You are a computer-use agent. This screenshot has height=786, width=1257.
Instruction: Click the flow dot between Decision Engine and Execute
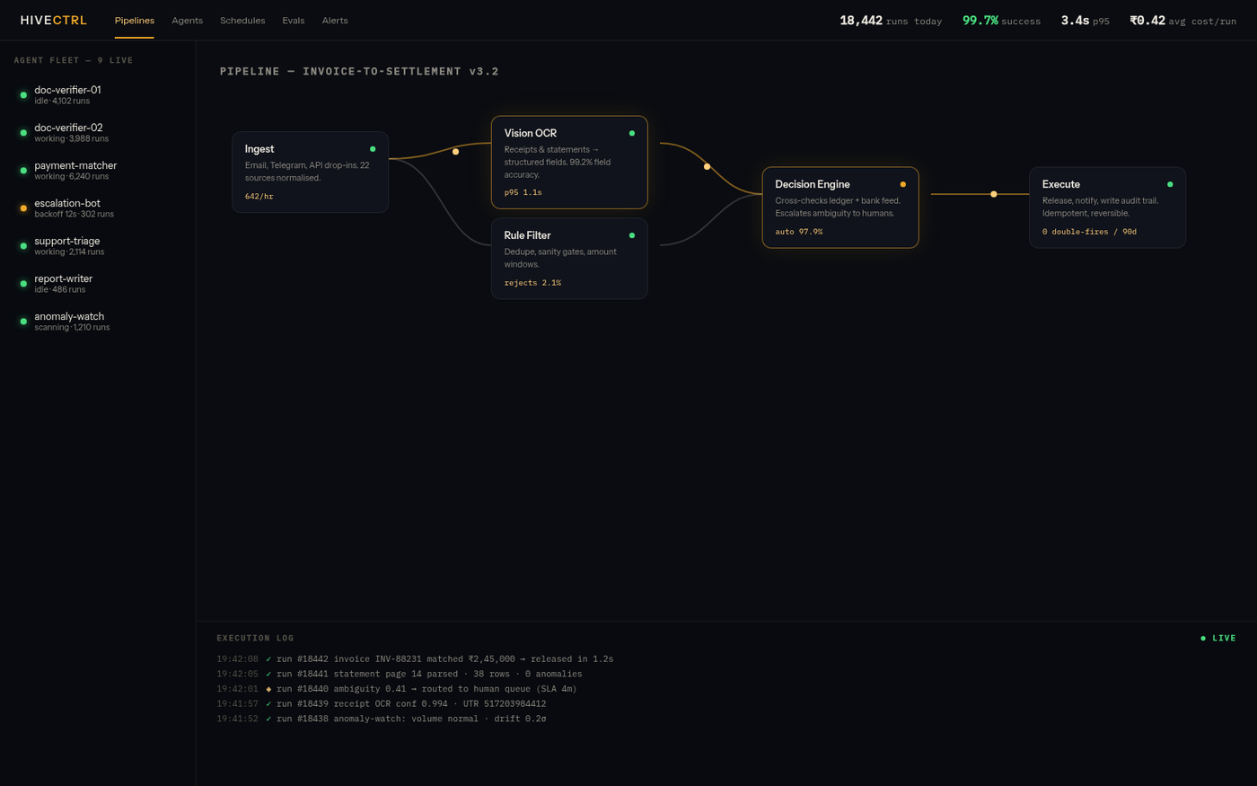click(994, 194)
